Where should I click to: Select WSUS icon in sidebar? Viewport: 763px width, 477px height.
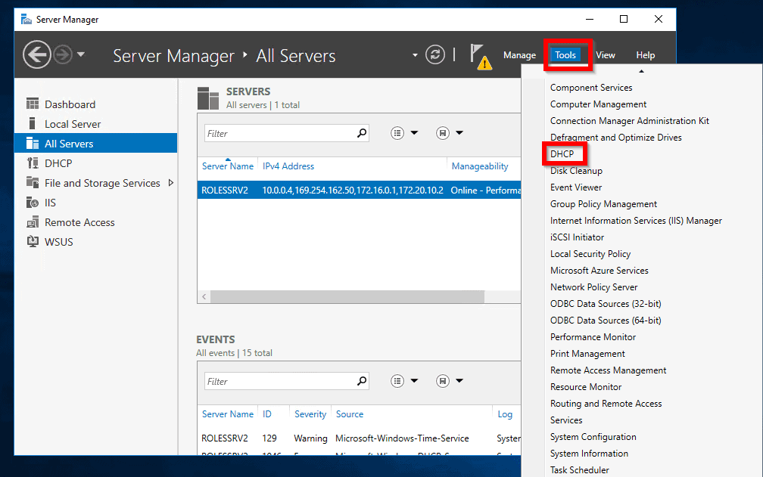click(x=33, y=241)
